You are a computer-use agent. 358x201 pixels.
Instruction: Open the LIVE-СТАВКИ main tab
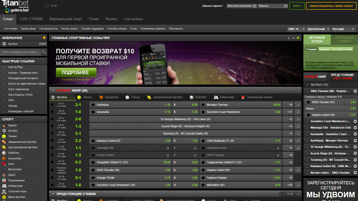(31, 19)
